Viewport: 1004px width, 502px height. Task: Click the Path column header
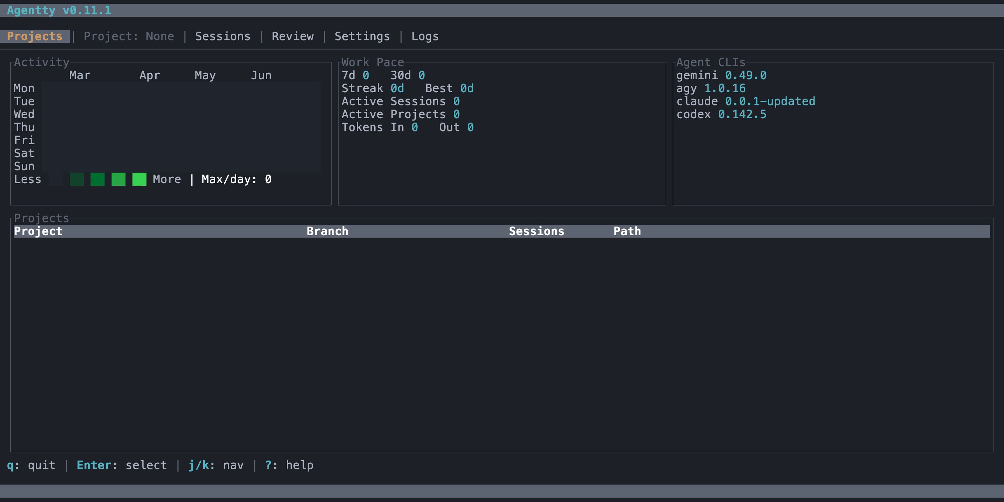(627, 231)
